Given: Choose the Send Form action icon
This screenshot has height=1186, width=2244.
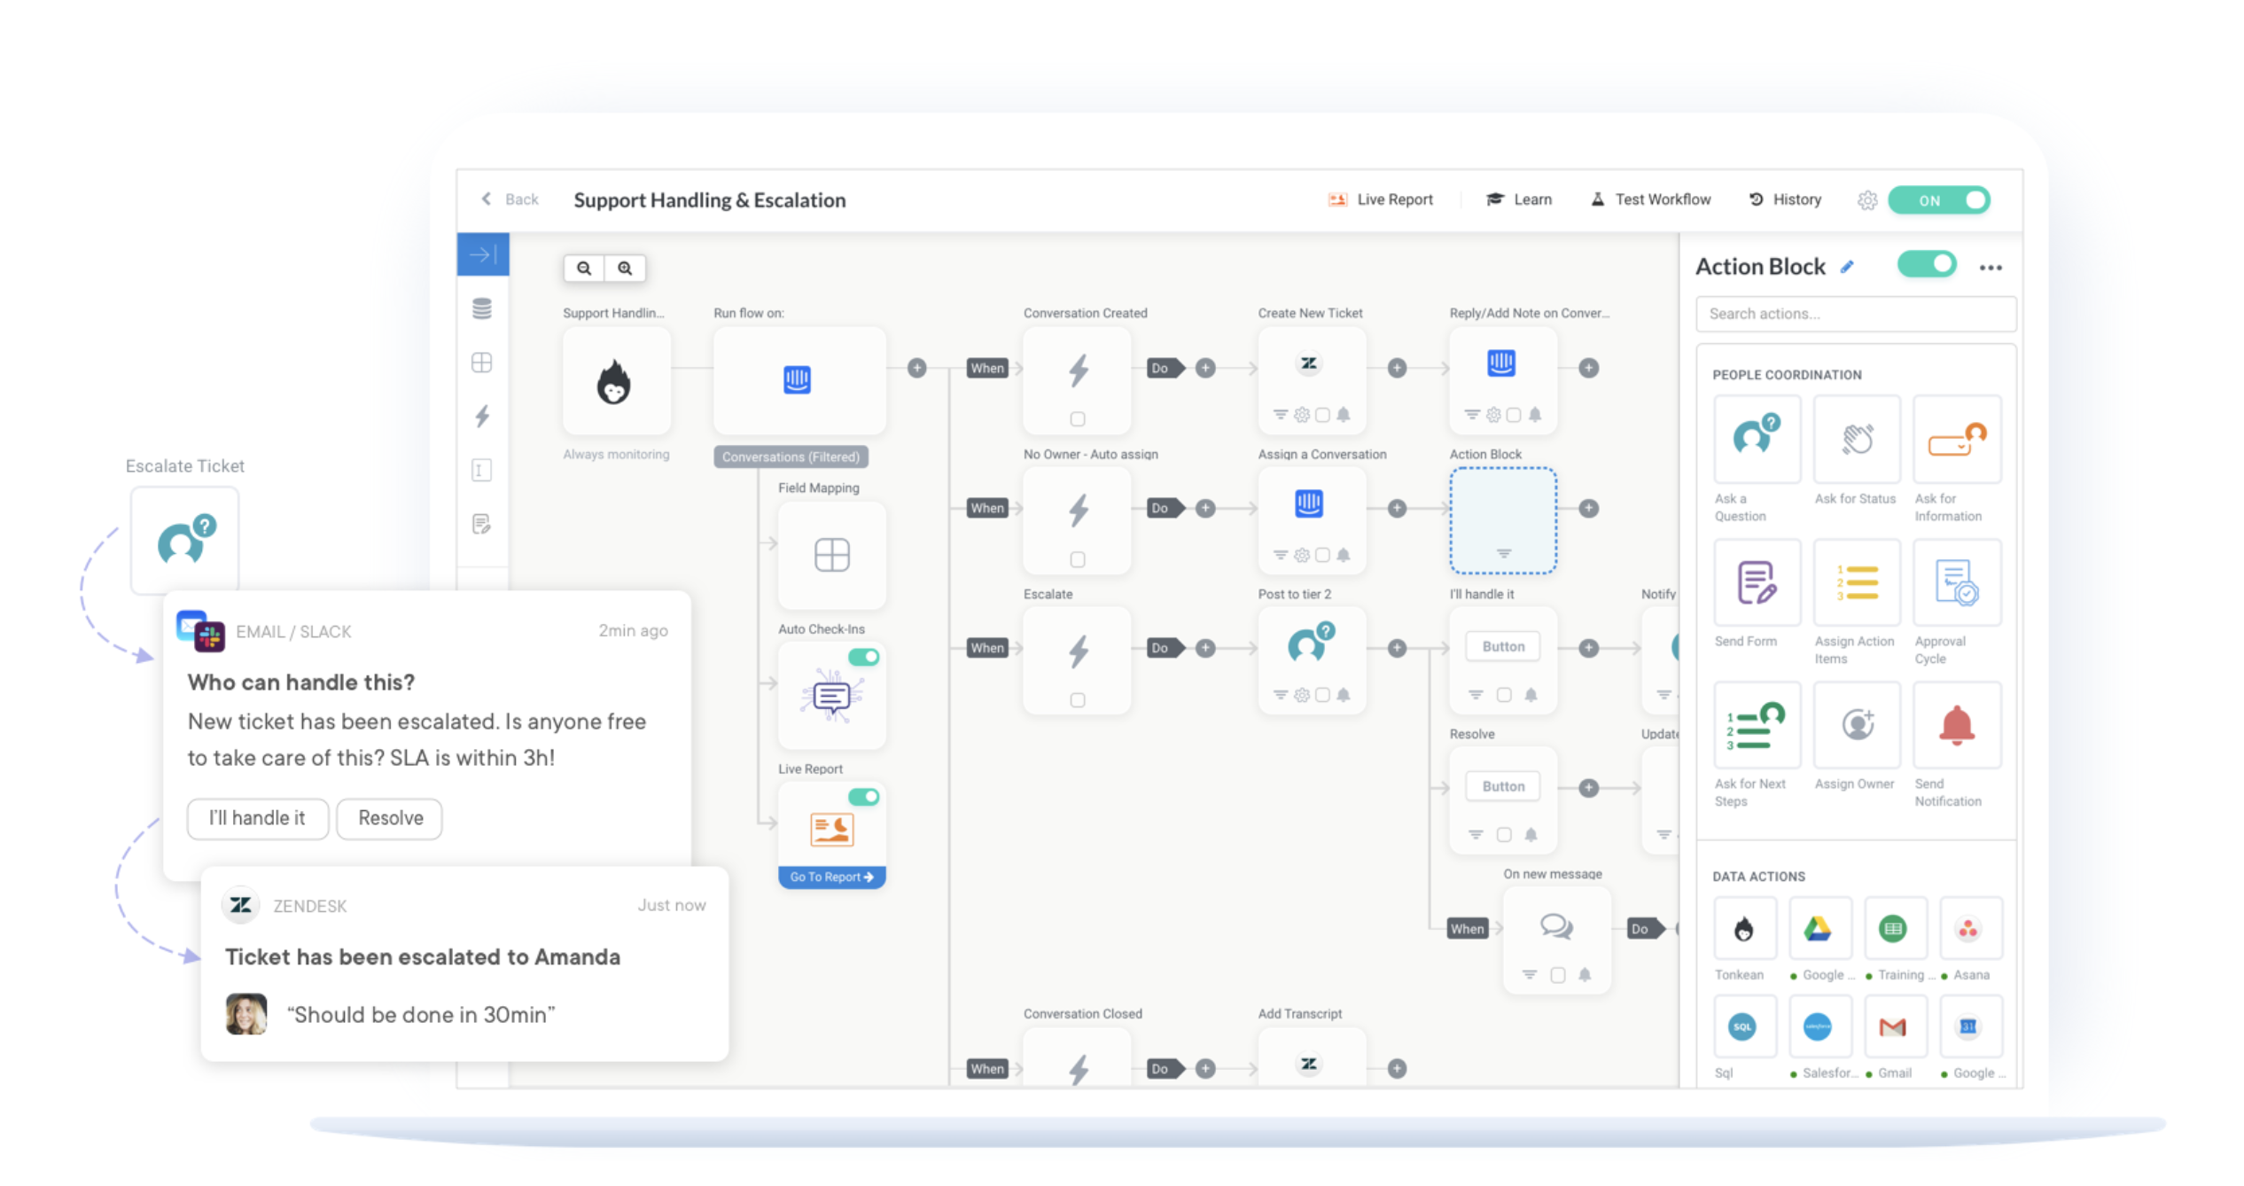Looking at the screenshot, I should (x=1756, y=582).
